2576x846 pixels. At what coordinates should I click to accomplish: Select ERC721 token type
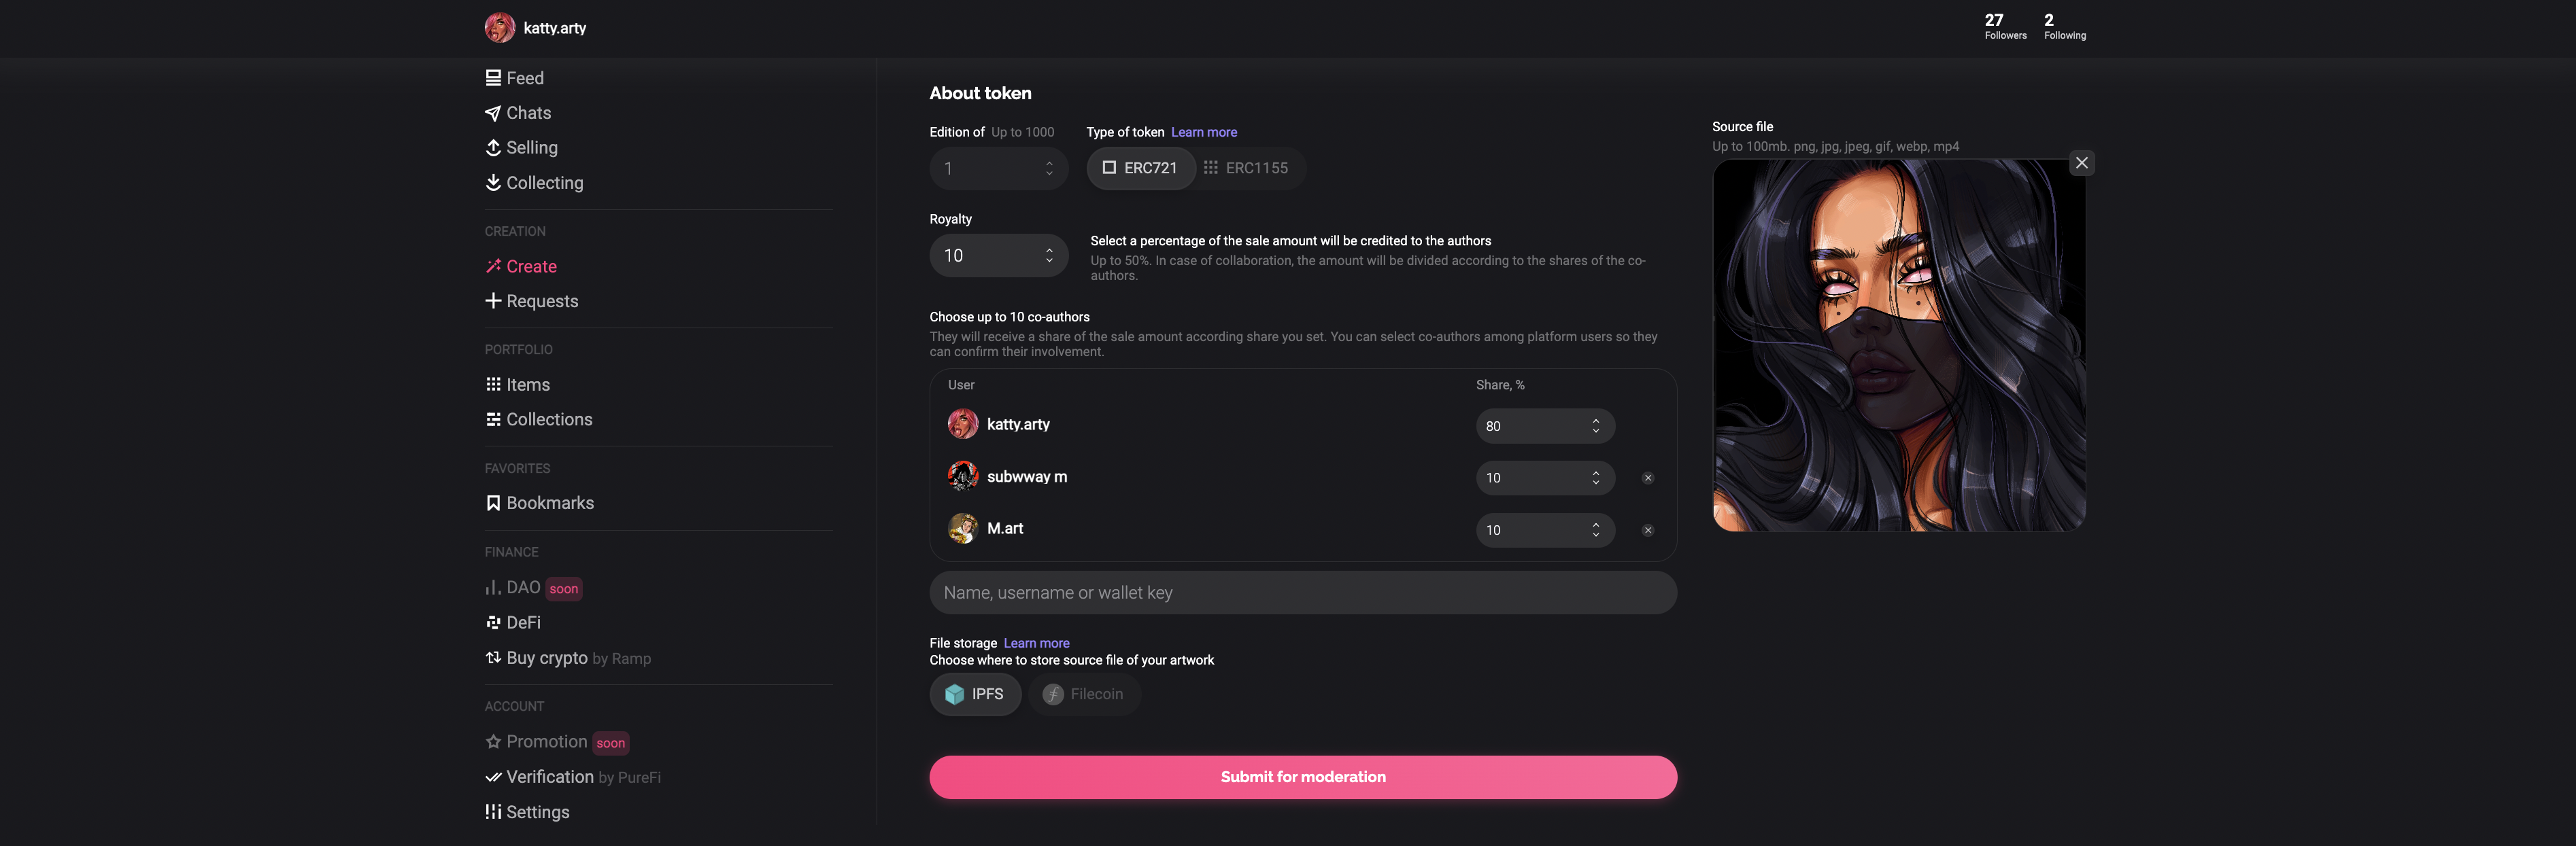[1140, 168]
